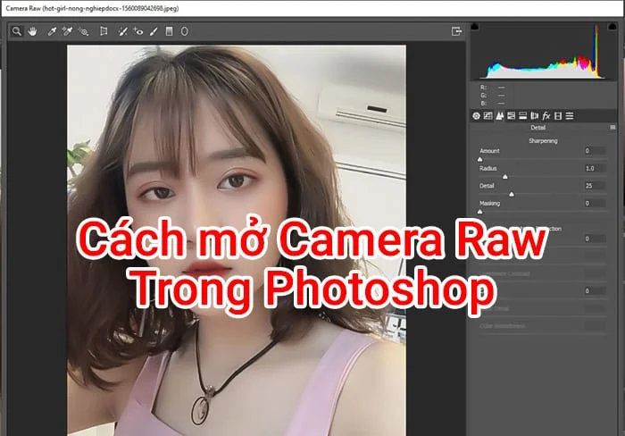Toggle full screen mode icon
The width and height of the screenshot is (625, 436).
(456, 31)
